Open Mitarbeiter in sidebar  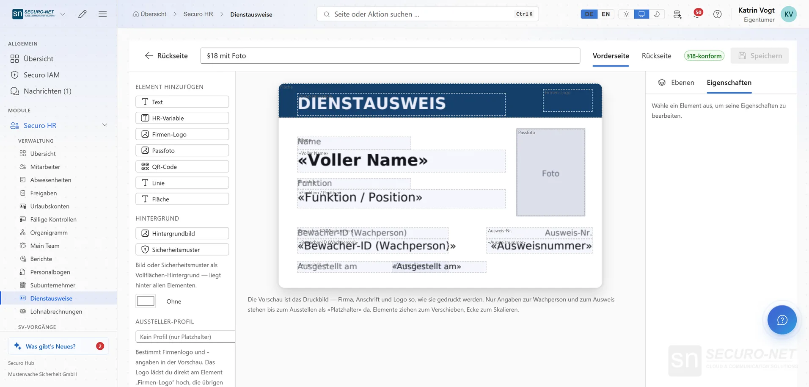pos(45,167)
